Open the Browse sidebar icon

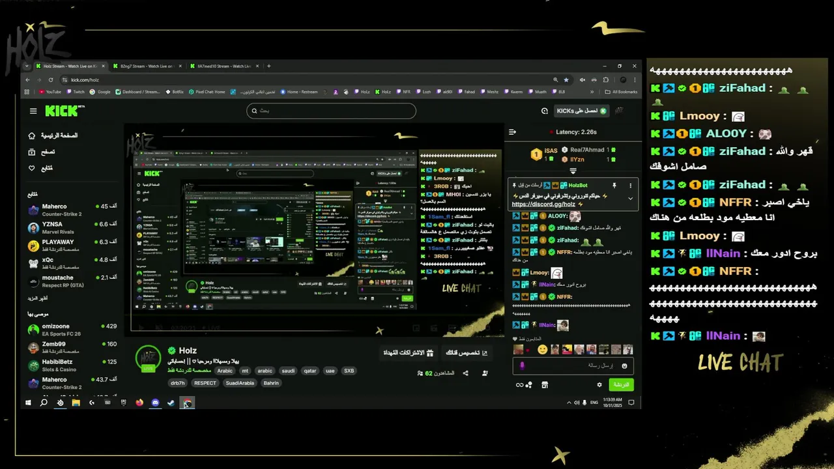(x=31, y=152)
